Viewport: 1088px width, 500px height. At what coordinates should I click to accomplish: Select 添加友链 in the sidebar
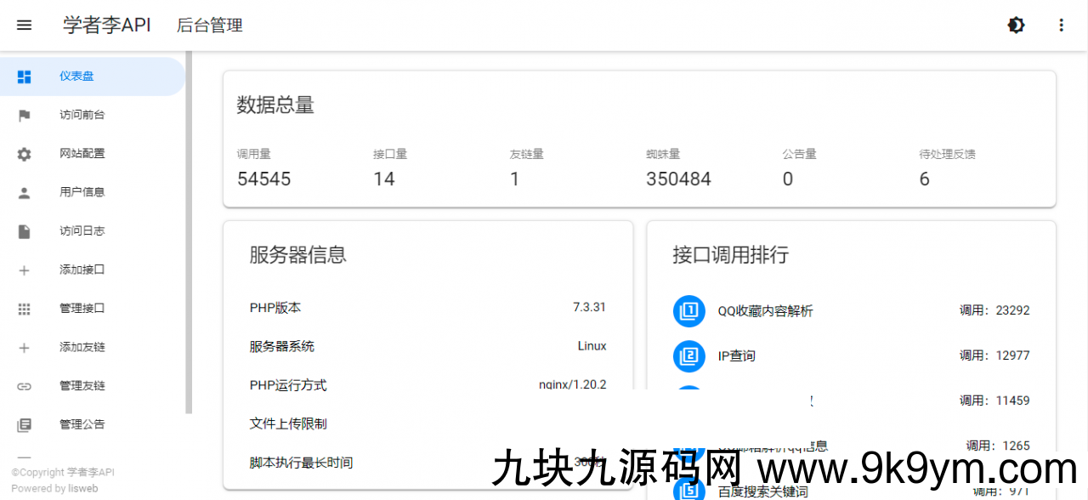(x=82, y=348)
